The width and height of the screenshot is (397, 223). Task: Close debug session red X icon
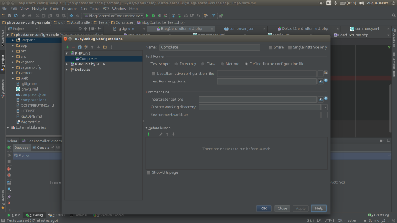point(9,203)
